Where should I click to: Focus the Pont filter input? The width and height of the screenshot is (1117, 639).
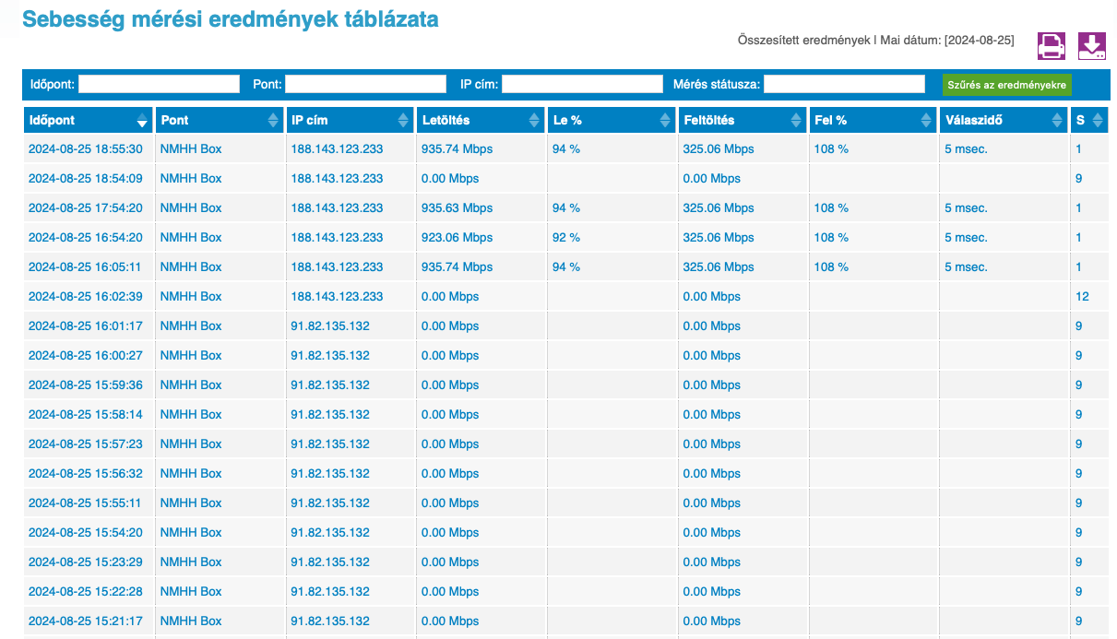pos(365,84)
